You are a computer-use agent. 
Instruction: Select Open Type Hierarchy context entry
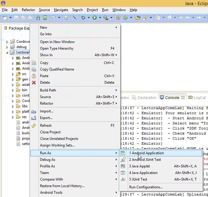[79, 48]
